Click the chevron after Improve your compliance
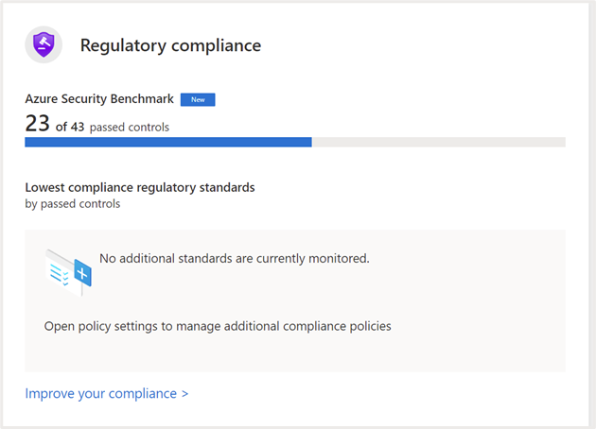The height and width of the screenshot is (429, 596). [184, 393]
